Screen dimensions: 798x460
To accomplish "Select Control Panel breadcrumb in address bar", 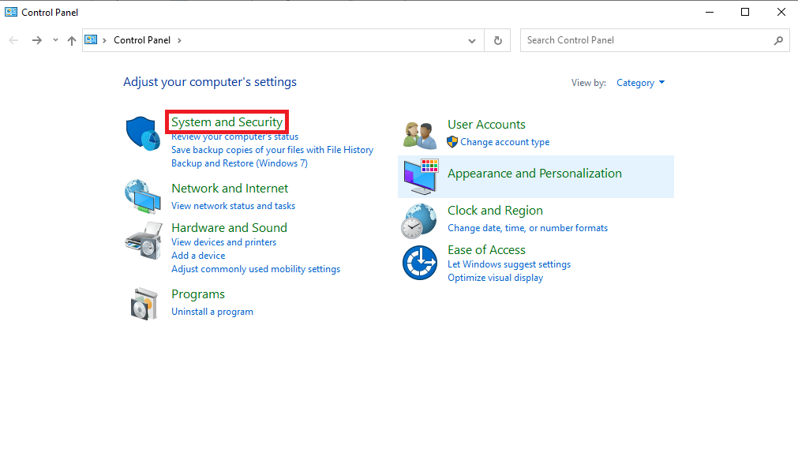I will coord(142,40).
